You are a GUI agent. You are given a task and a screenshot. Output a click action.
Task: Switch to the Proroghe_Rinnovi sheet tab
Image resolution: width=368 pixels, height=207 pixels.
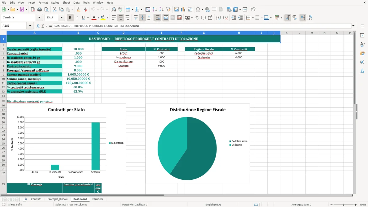57,199
